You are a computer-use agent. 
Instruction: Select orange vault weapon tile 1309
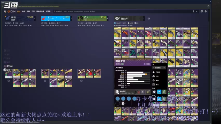click(125, 35)
